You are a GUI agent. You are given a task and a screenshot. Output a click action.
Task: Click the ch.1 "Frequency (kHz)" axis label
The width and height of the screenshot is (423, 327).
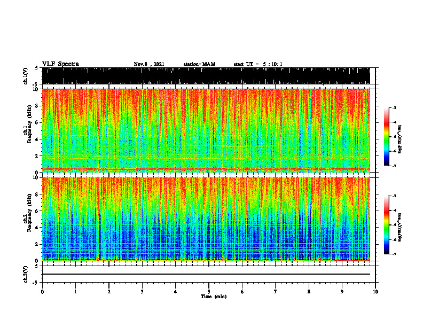(29, 124)
